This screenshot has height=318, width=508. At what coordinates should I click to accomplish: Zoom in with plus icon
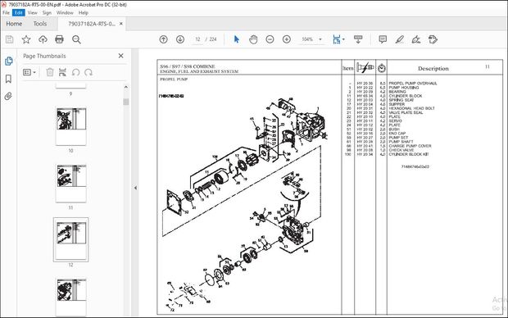point(287,39)
